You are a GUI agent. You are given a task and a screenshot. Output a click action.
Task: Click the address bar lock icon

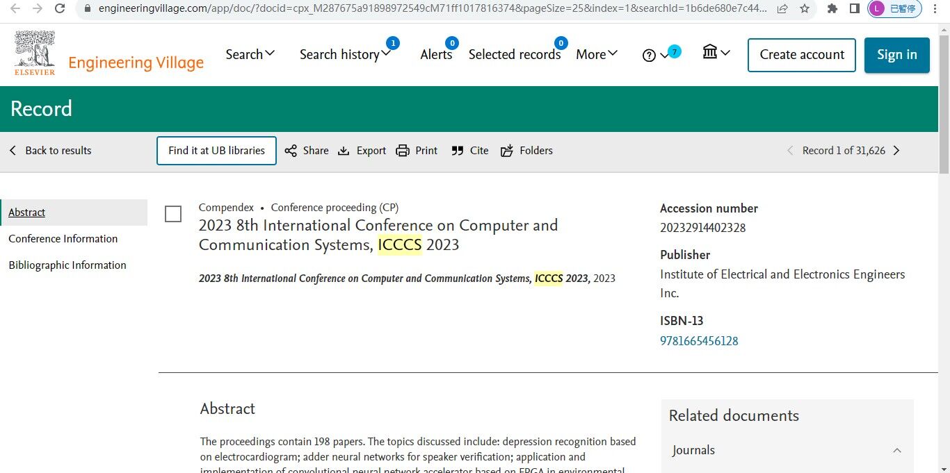[x=87, y=9]
